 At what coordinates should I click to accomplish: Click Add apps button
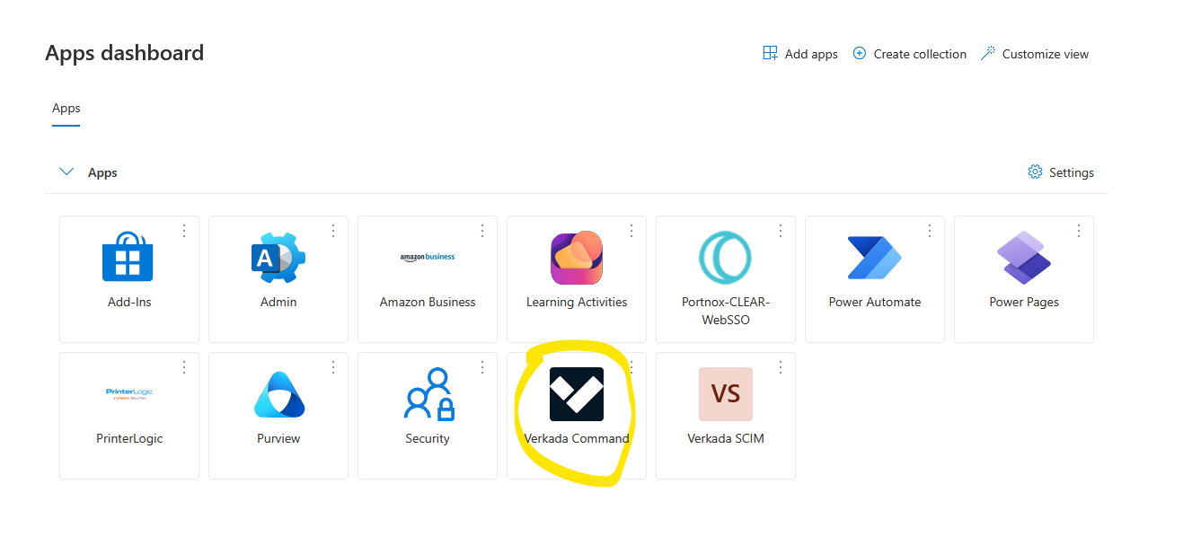(x=800, y=54)
